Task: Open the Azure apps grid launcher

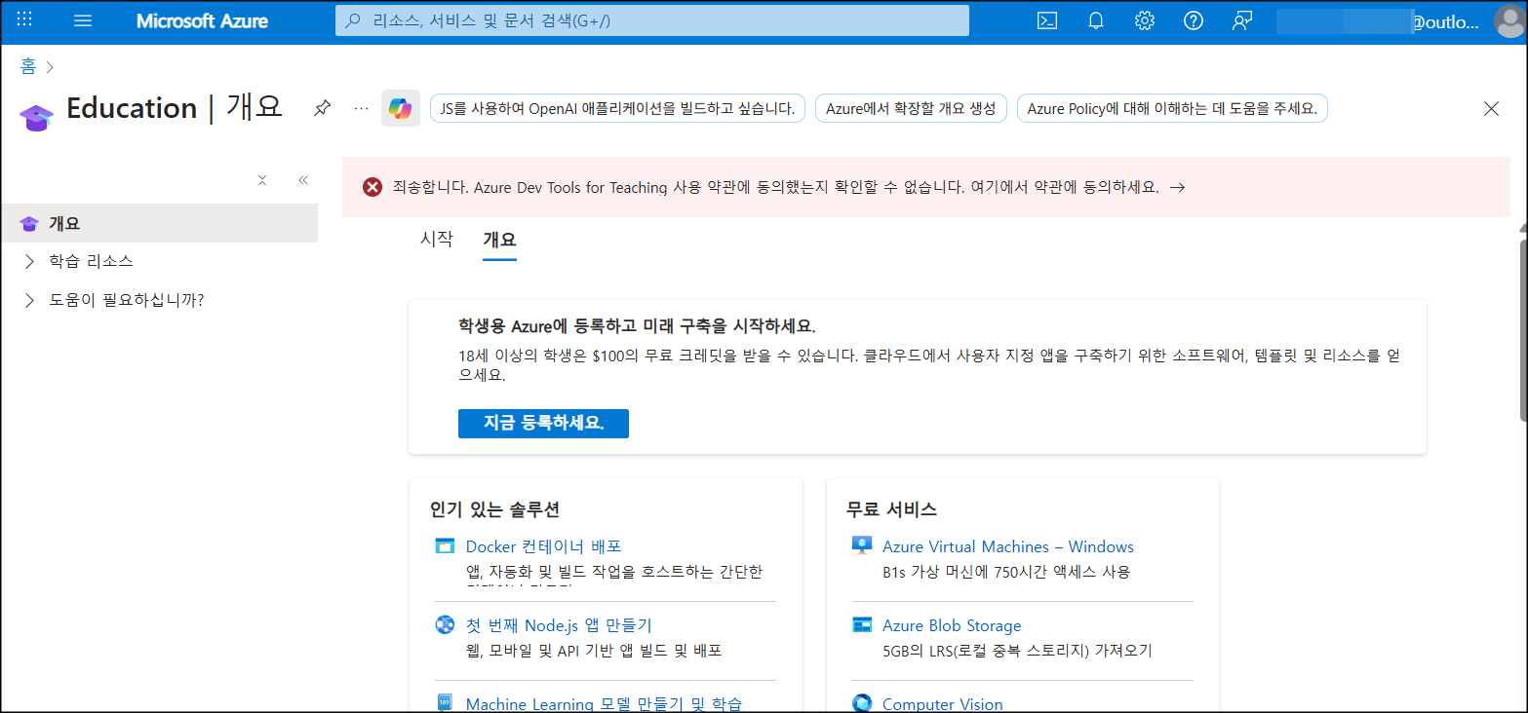Action: (25, 20)
